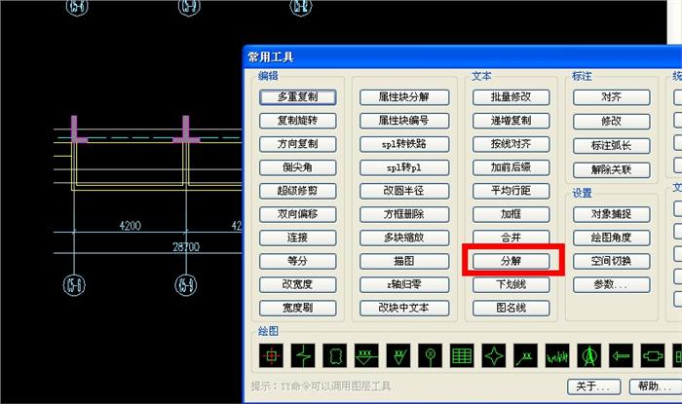Click the 超级修剪 button
Viewport: 682px width, 404px height.
(x=297, y=191)
